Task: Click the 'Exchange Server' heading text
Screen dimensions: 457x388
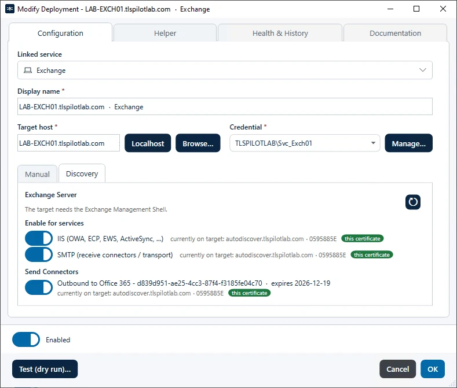Action: pos(51,195)
